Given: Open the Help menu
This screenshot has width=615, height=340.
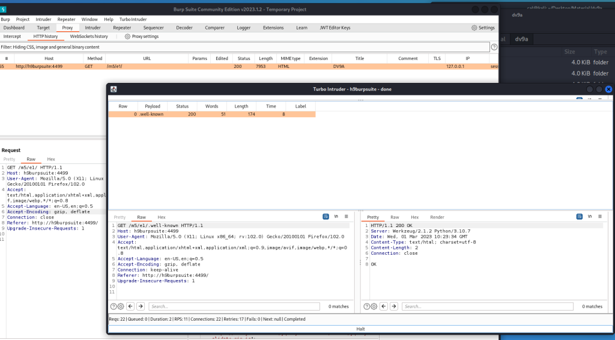Looking at the screenshot, I should pos(109,19).
